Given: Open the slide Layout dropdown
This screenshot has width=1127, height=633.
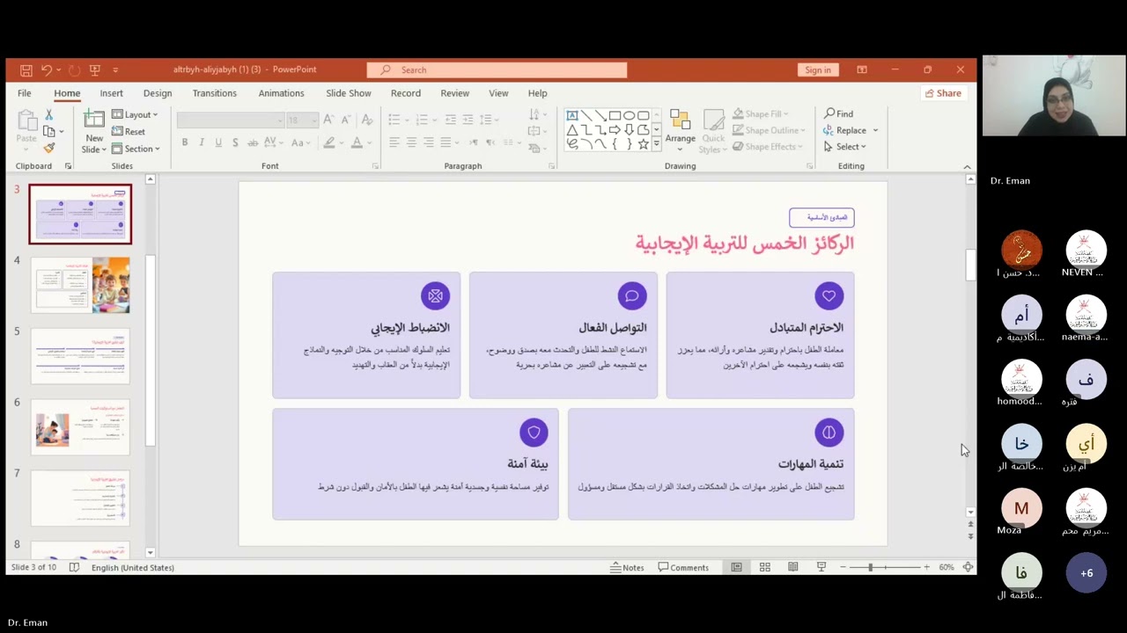Looking at the screenshot, I should [x=135, y=115].
